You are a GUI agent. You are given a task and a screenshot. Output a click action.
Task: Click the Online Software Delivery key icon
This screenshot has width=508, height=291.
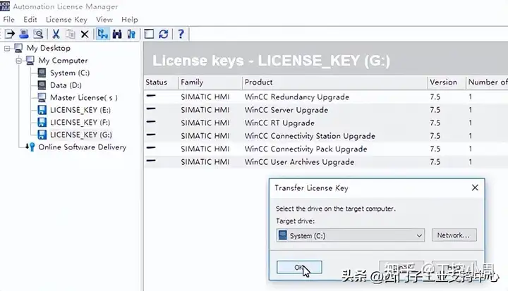point(30,147)
